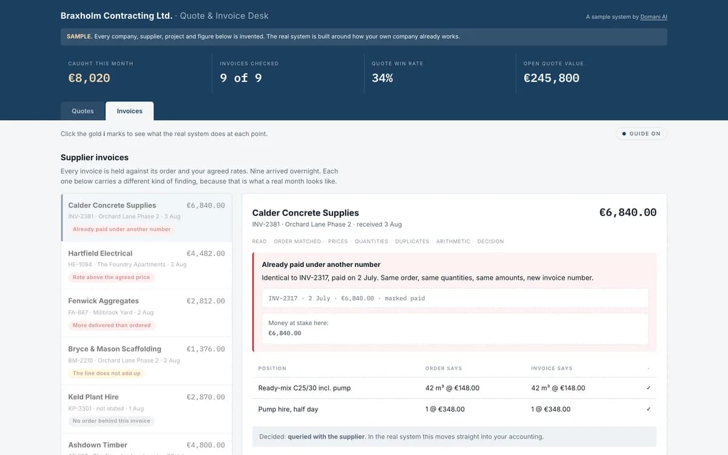This screenshot has height=455, width=728.
Task: Click the large €6,840.00 detail total
Action: pos(628,212)
